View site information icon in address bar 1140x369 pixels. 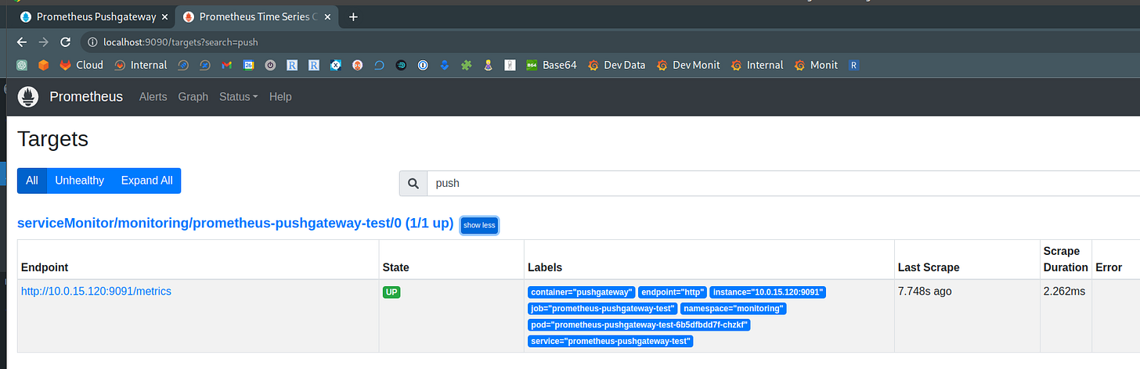tap(92, 41)
